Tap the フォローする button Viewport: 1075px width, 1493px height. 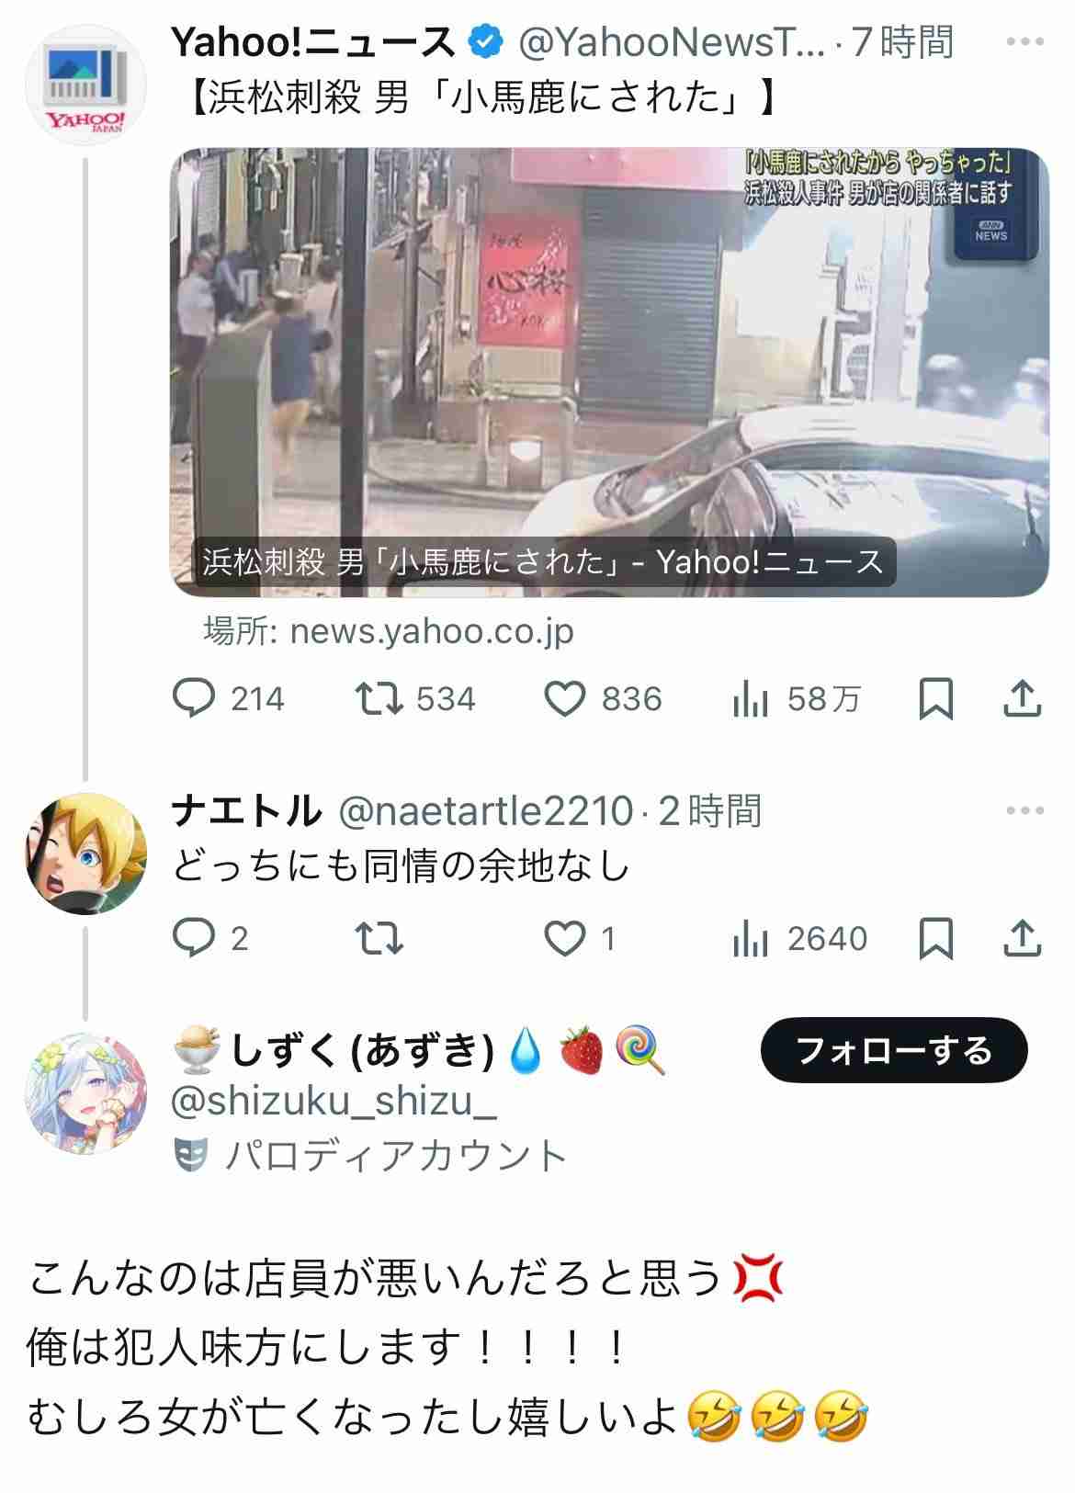coord(894,1050)
